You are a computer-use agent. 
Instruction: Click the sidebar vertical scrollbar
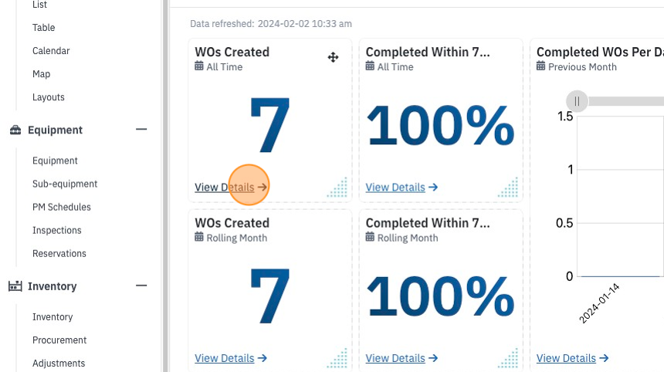(165, 186)
